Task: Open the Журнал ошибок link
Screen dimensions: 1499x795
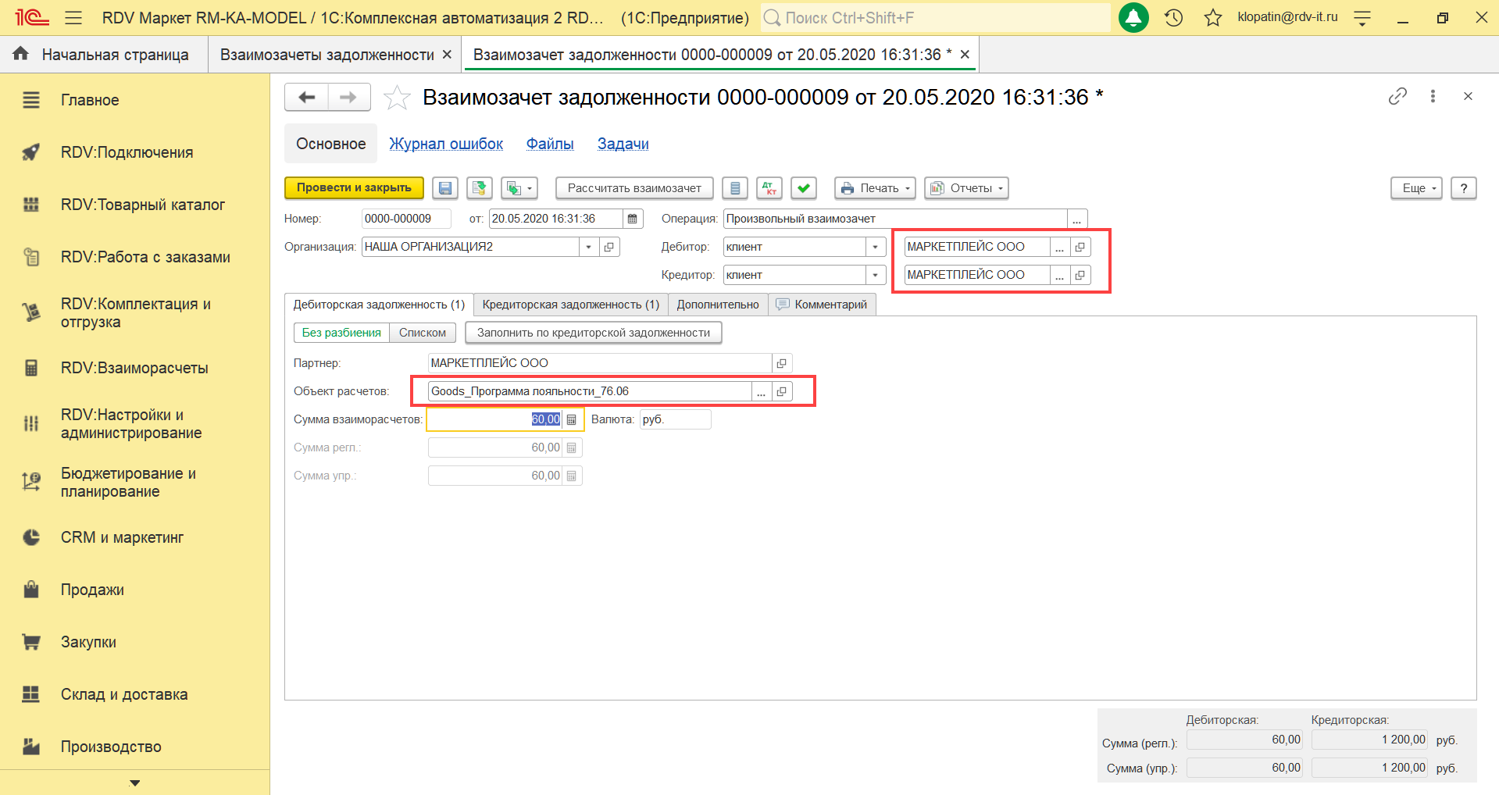Action: (x=446, y=144)
